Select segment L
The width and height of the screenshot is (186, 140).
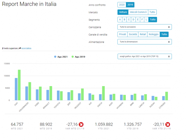click(146, 19)
